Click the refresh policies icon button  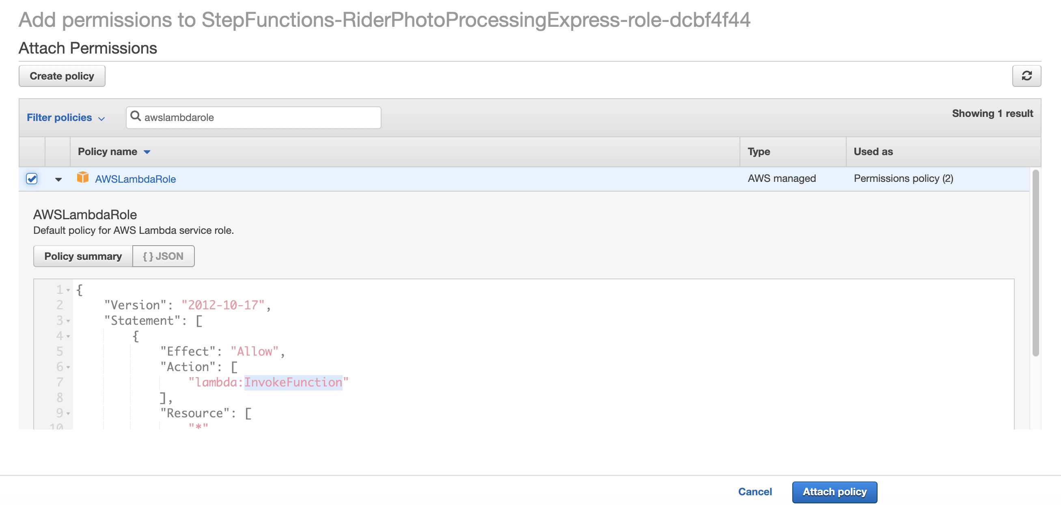click(1026, 76)
